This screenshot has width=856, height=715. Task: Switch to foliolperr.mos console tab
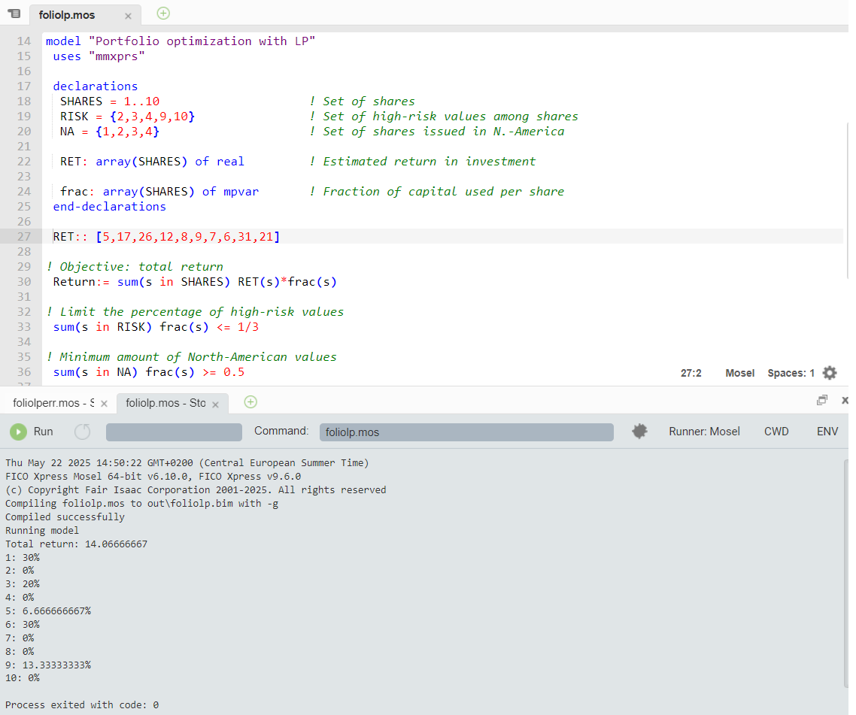click(x=53, y=403)
